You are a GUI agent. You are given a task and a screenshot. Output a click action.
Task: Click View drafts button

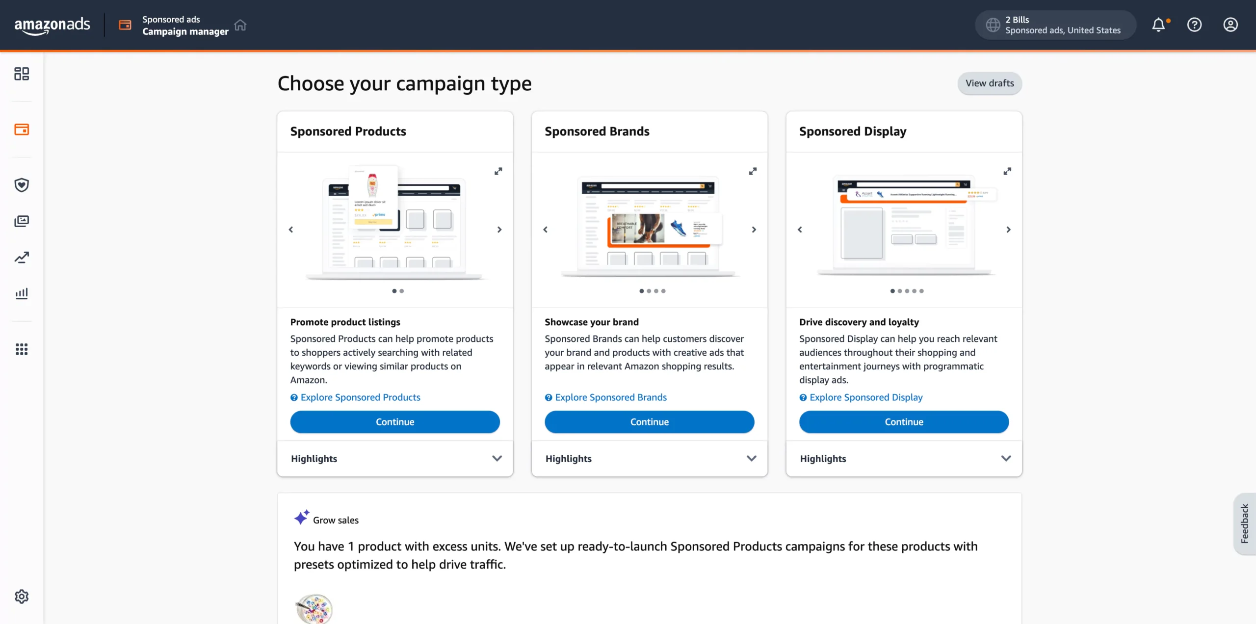(989, 83)
